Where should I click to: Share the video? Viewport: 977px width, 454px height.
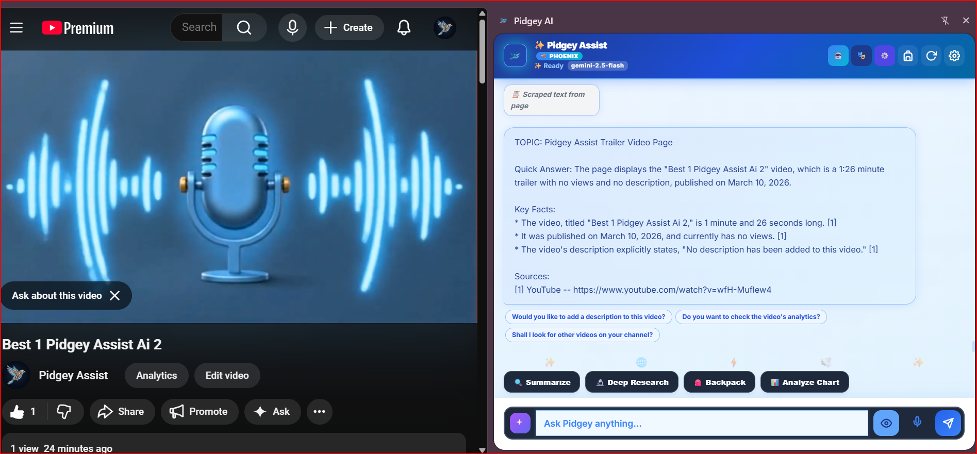(122, 411)
